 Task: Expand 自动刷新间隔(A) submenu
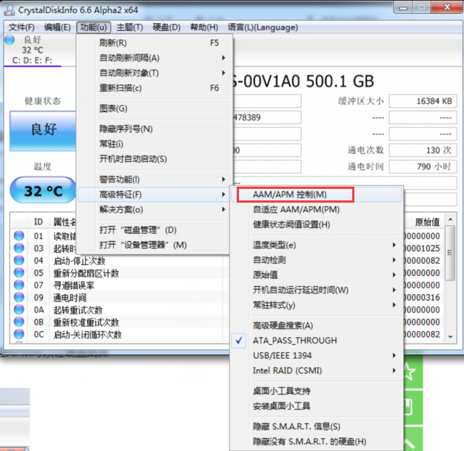pyautogui.click(x=154, y=58)
